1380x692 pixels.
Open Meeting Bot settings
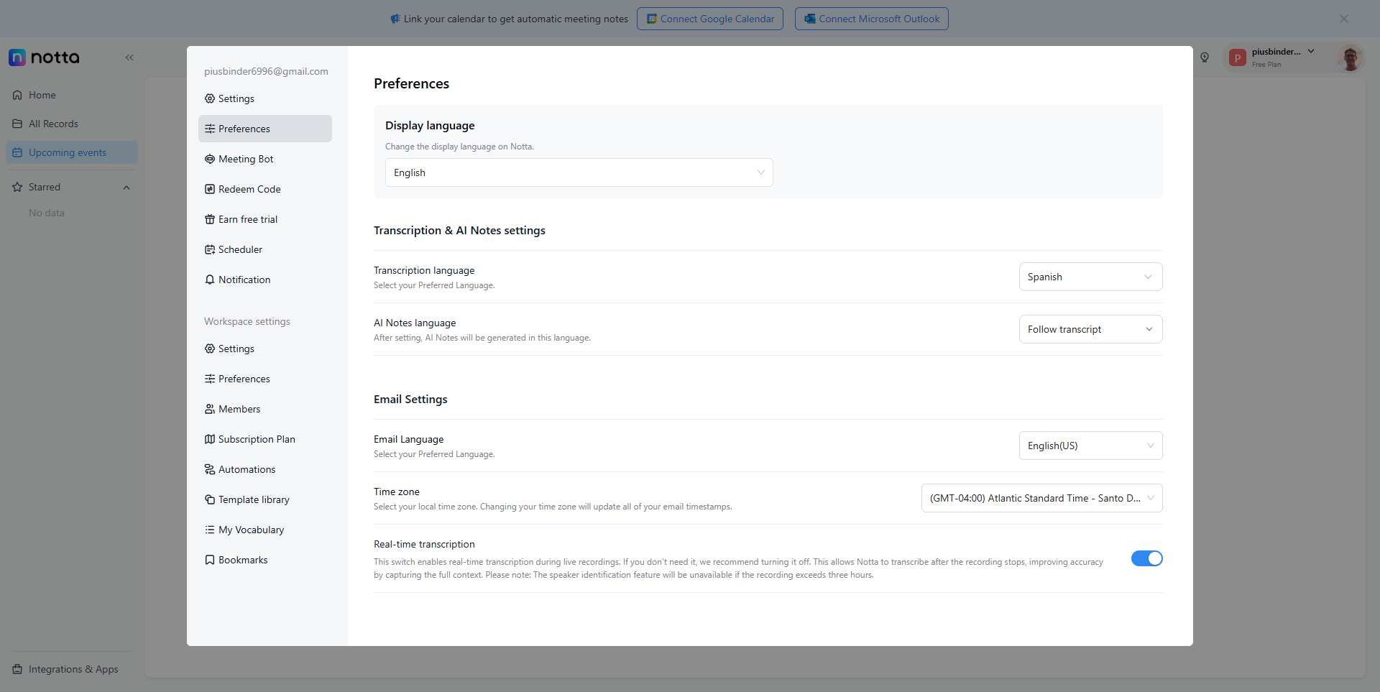[246, 159]
